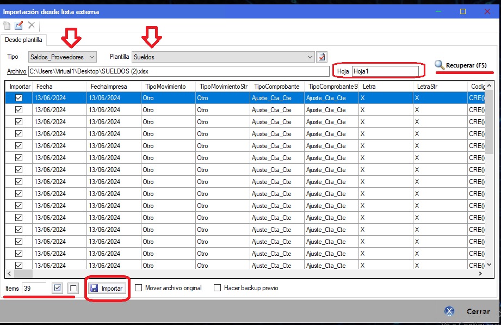This screenshot has height=325, width=501.
Task: Click the Cerrar close icon
Action: pyautogui.click(x=449, y=311)
